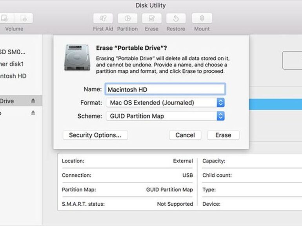Select the Partition pie chart icon
302x226 pixels.
(127, 18)
